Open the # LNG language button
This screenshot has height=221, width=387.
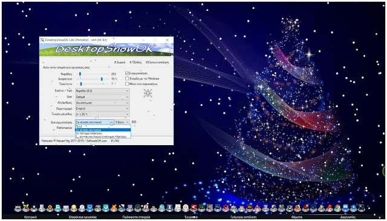[x=115, y=141]
